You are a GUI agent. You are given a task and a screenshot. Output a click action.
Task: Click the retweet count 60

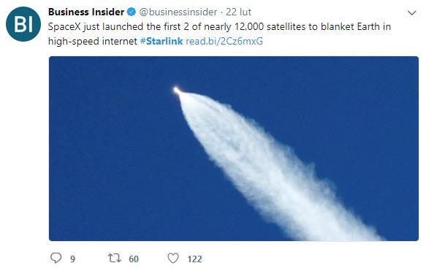point(134,259)
